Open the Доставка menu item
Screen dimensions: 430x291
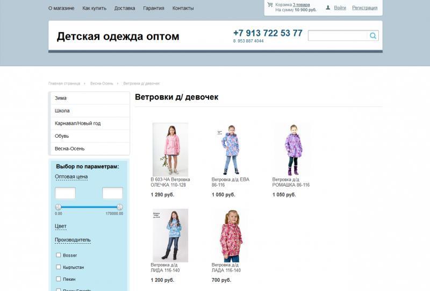tap(125, 9)
